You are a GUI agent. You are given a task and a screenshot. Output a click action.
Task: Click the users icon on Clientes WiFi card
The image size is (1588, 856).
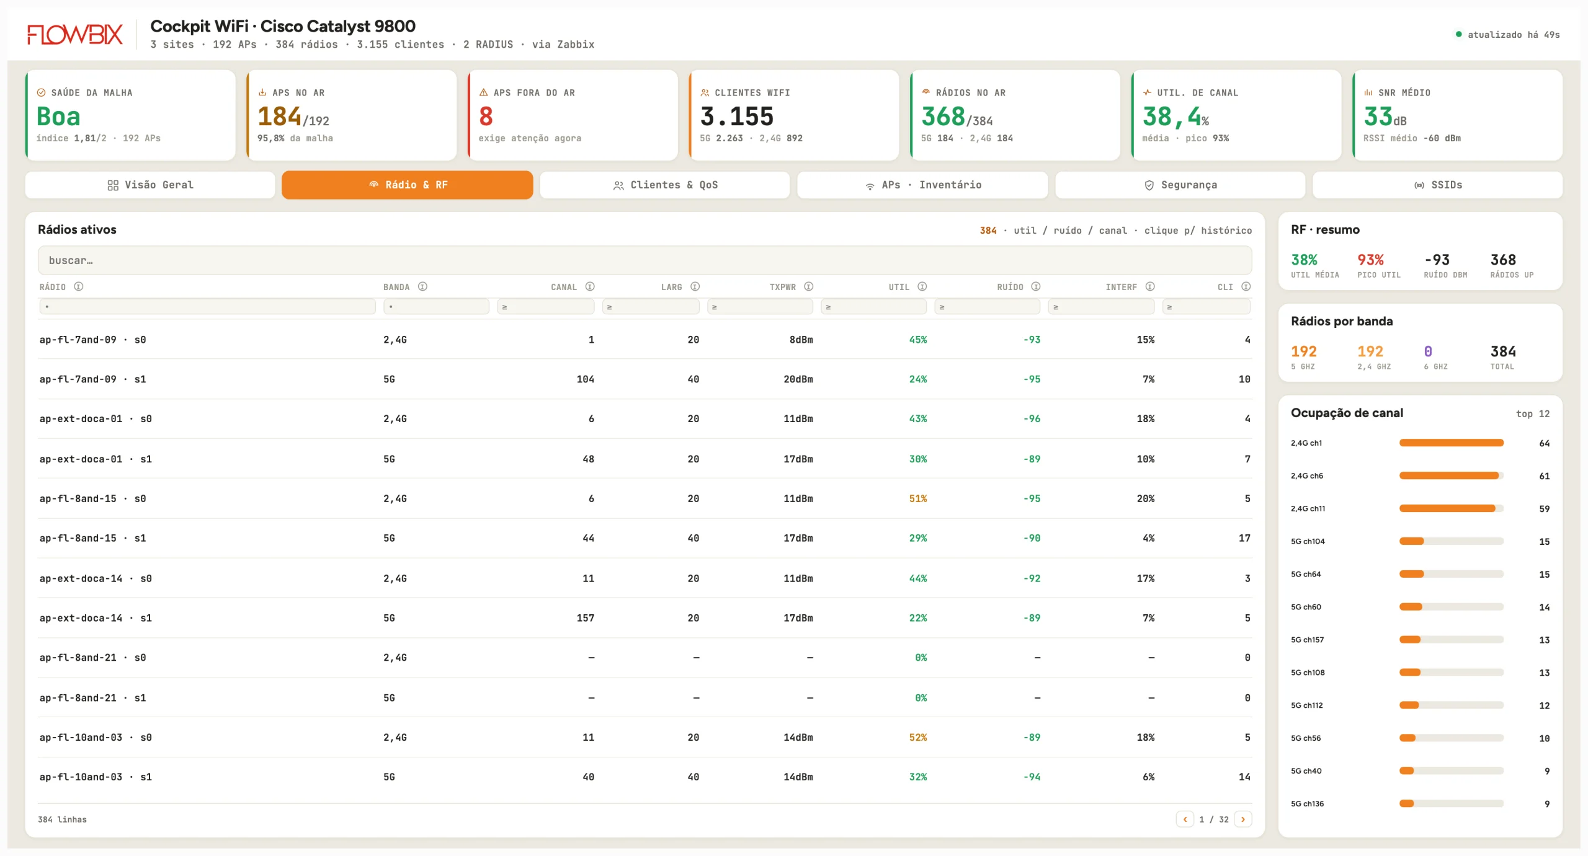[x=705, y=92]
